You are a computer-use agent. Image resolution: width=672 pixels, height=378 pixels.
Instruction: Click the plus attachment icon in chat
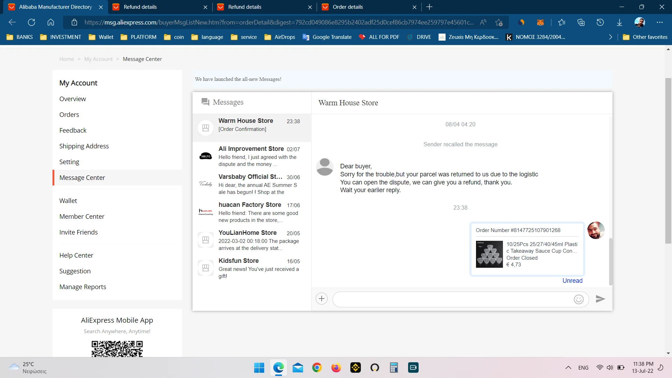pos(321,299)
